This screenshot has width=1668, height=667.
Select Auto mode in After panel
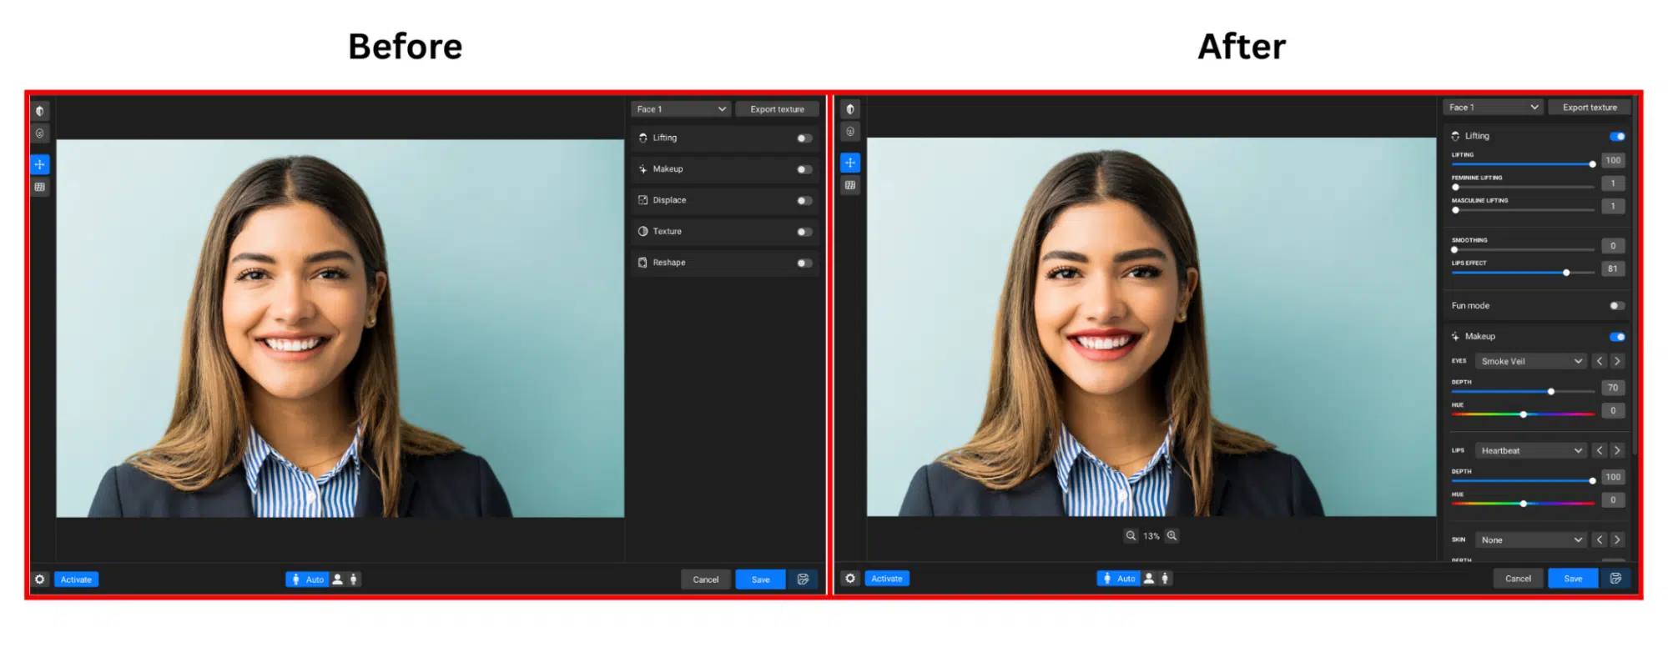pyautogui.click(x=1118, y=579)
